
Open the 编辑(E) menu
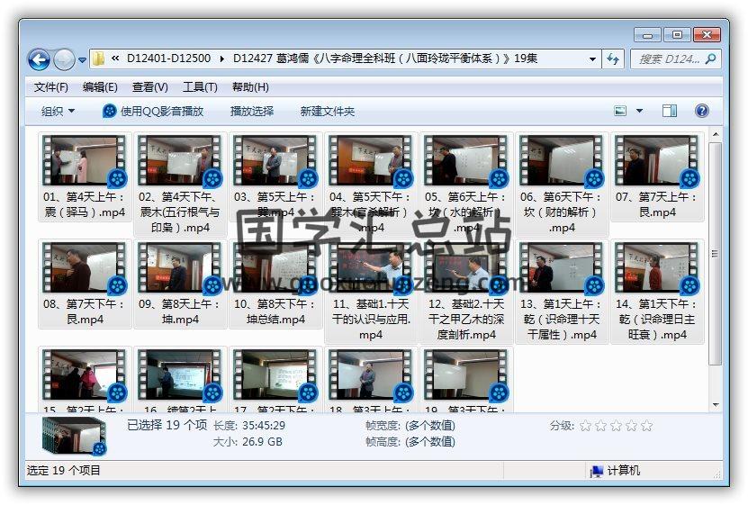pos(100,87)
